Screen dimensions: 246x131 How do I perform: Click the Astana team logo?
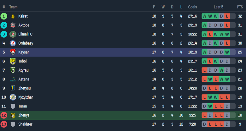click(x=13, y=79)
